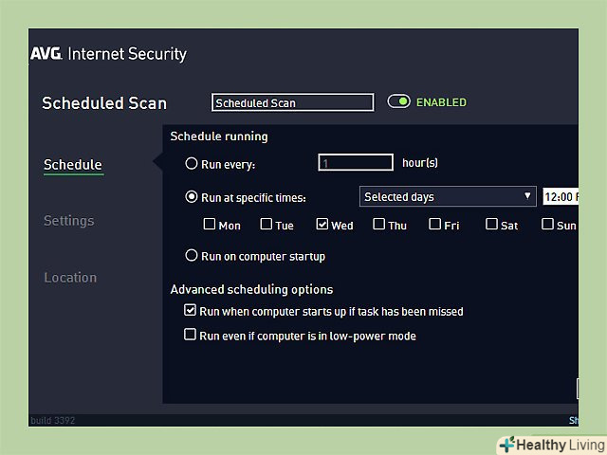Image resolution: width=607 pixels, height=455 pixels.
Task: Check the Mon checkbox
Action: [x=210, y=224]
